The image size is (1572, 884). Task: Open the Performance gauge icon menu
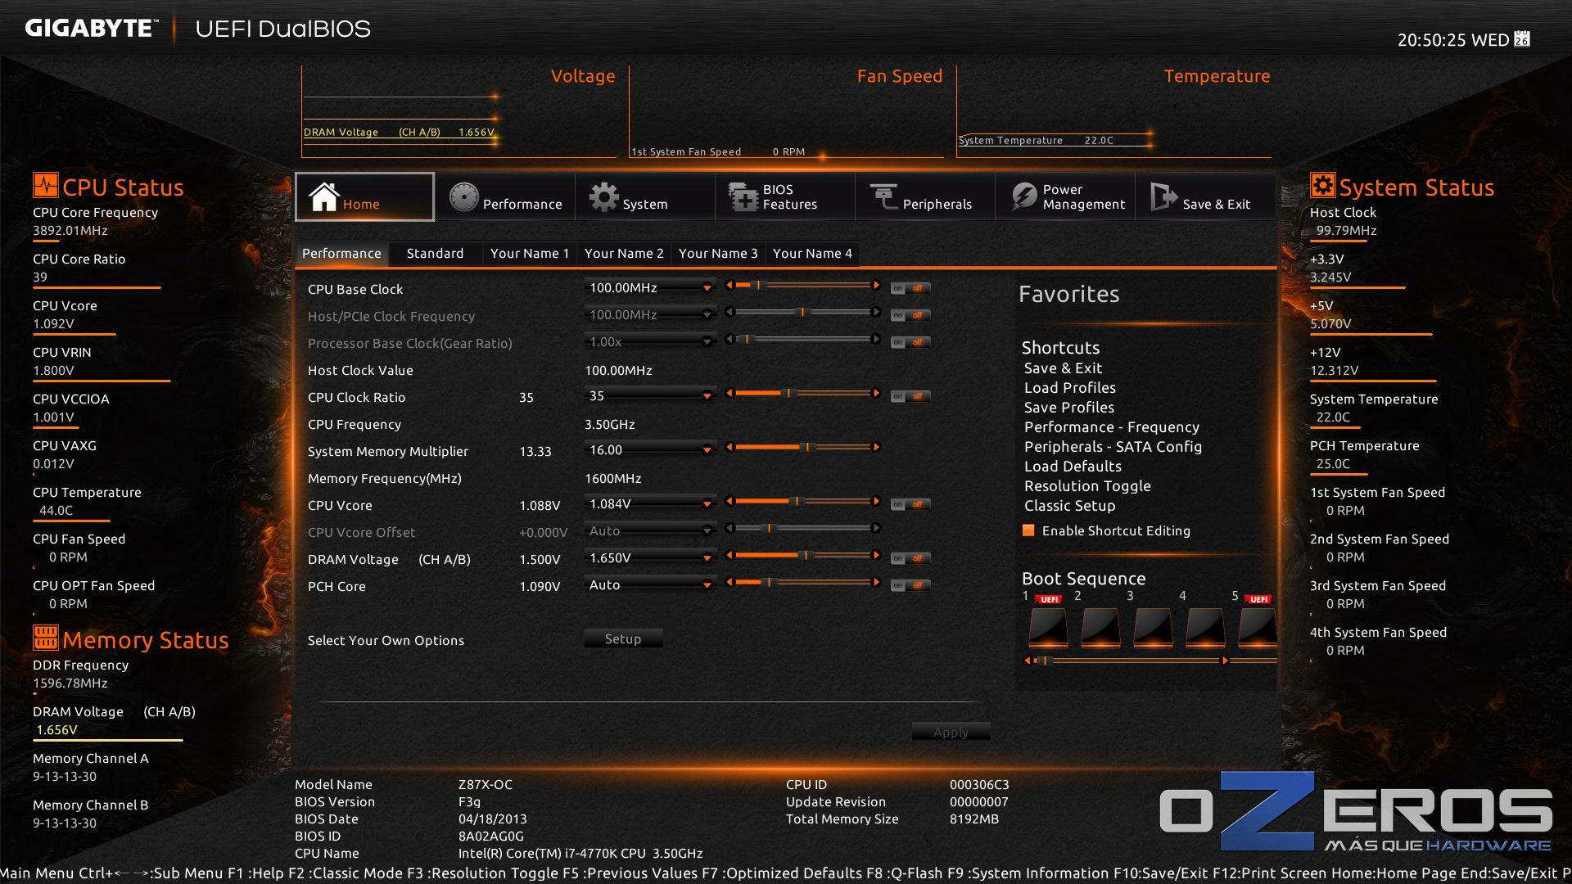click(463, 197)
